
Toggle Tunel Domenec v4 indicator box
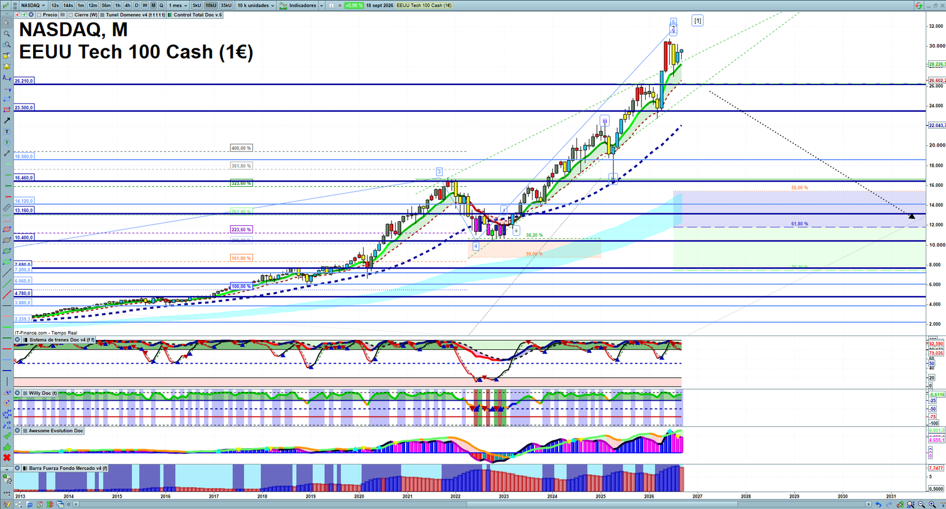click(x=102, y=14)
